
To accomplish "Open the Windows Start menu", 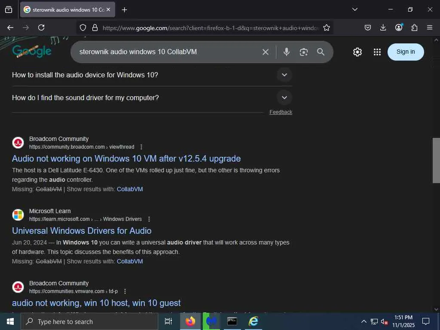I will pos(10,321).
